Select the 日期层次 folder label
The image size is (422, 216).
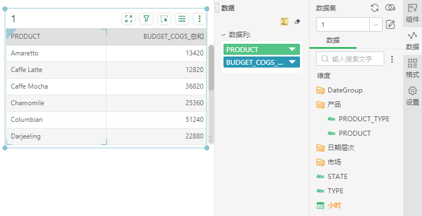pos(341,148)
